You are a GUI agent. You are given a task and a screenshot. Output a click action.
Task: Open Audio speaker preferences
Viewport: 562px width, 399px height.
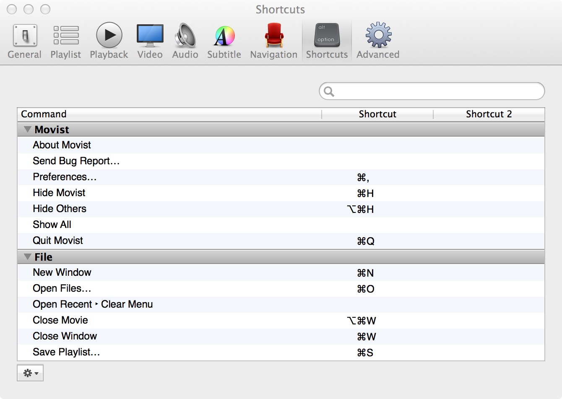(x=185, y=36)
